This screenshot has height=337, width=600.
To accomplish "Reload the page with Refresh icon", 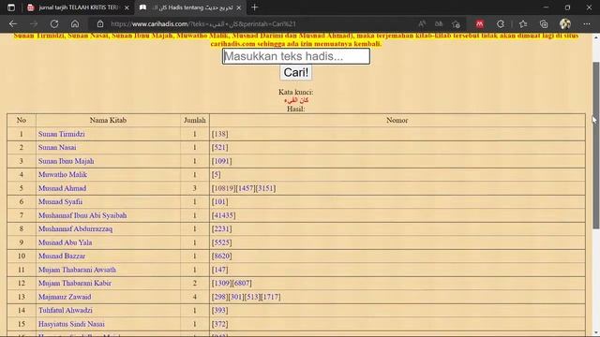I will 54,23.
